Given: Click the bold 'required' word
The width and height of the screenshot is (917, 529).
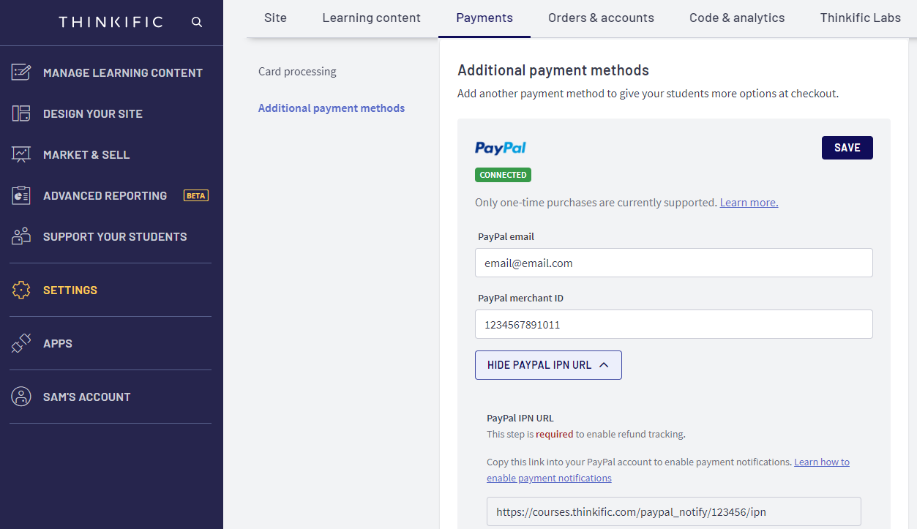Looking at the screenshot, I should coord(554,434).
